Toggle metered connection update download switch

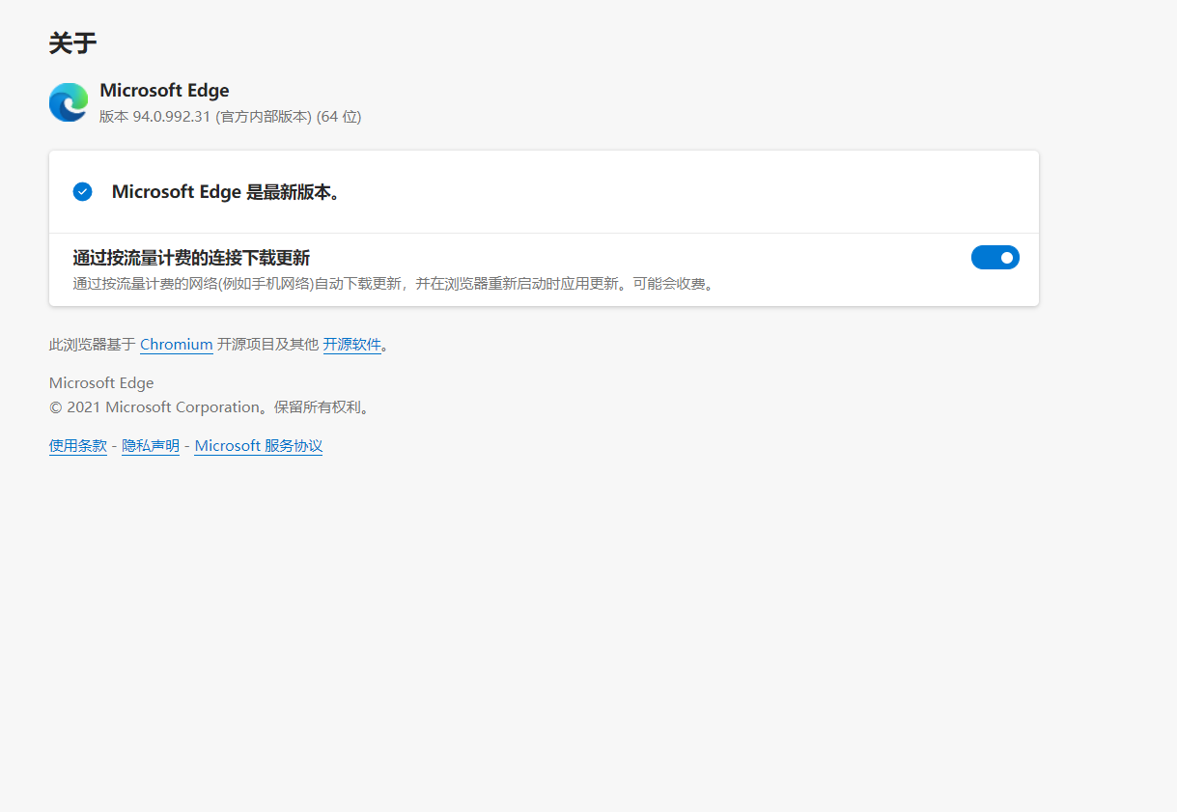click(x=995, y=258)
